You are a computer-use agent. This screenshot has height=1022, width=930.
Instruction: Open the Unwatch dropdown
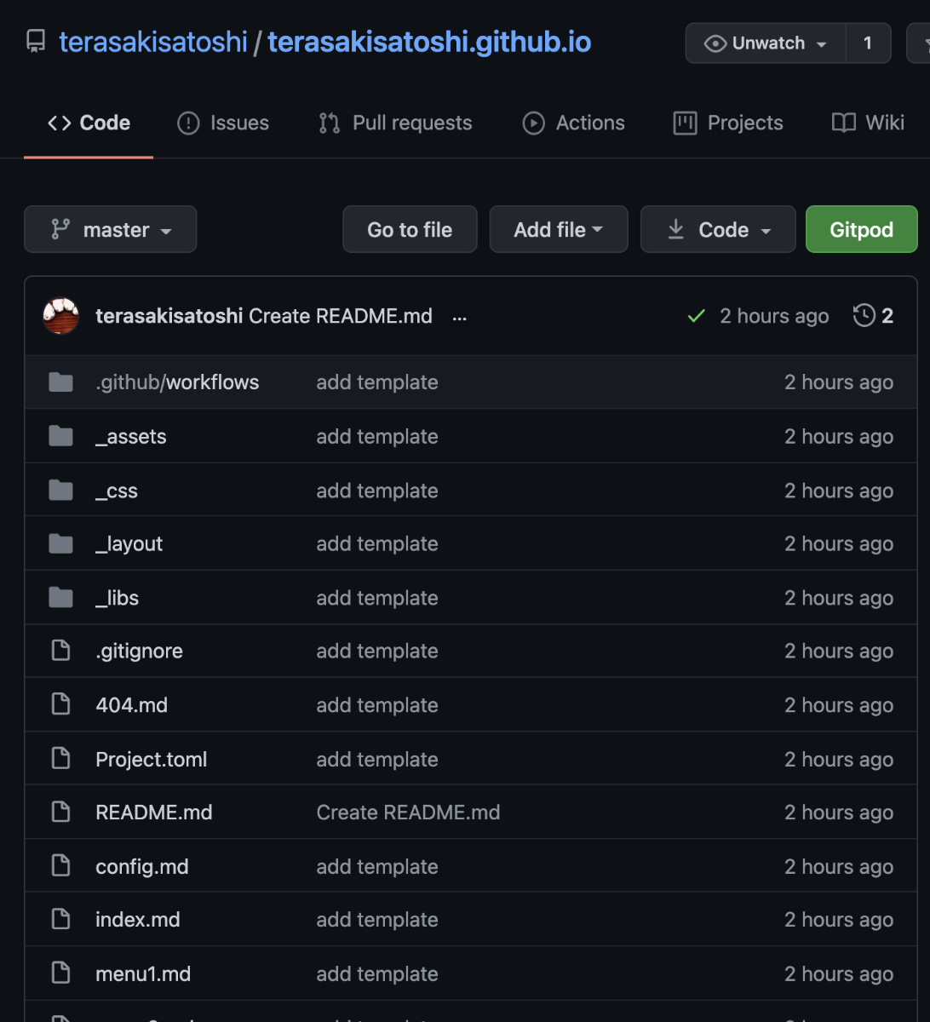(x=766, y=43)
